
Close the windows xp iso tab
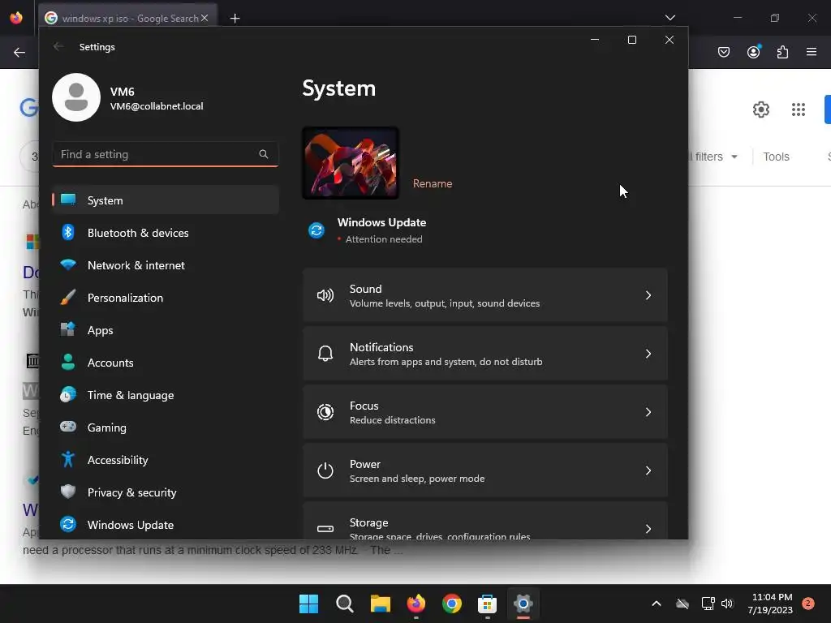tap(204, 18)
